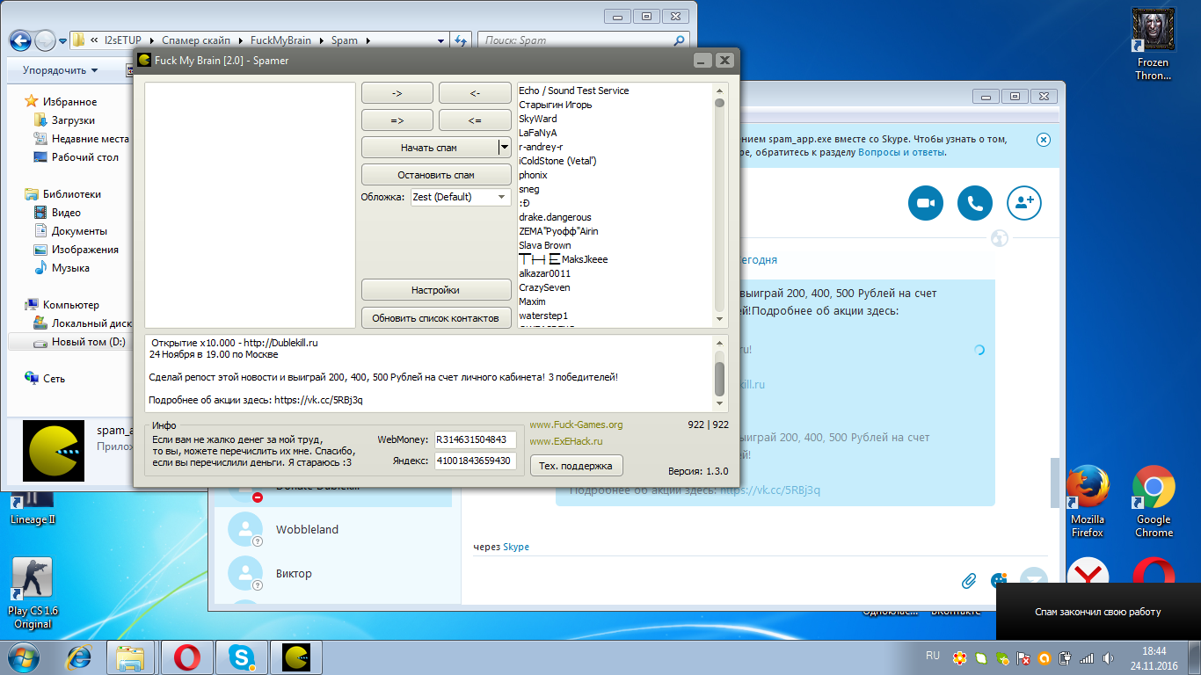
Task: Open the www.ExEHack.ru link
Action: click(x=566, y=441)
